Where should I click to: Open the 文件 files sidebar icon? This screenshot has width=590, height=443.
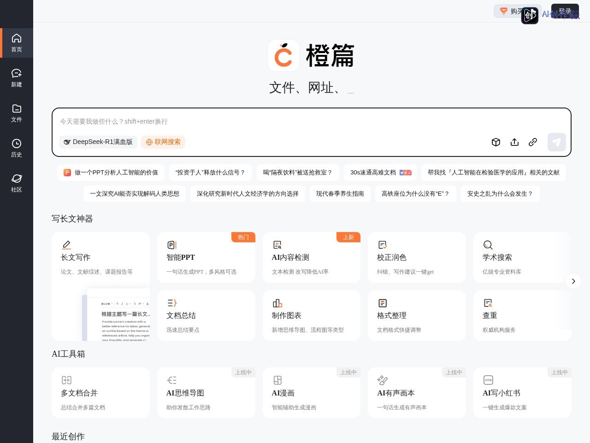(x=17, y=108)
